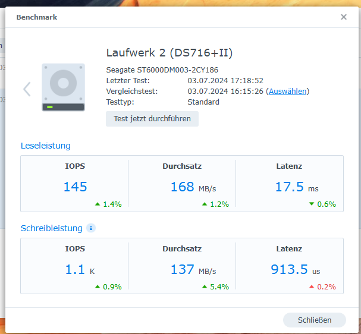Select the read throughput 168 MB/s
This screenshot has width=361, height=334.
pos(193,187)
